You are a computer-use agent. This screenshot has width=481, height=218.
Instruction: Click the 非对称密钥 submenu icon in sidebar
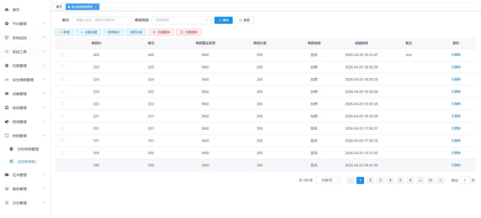pos(12,161)
